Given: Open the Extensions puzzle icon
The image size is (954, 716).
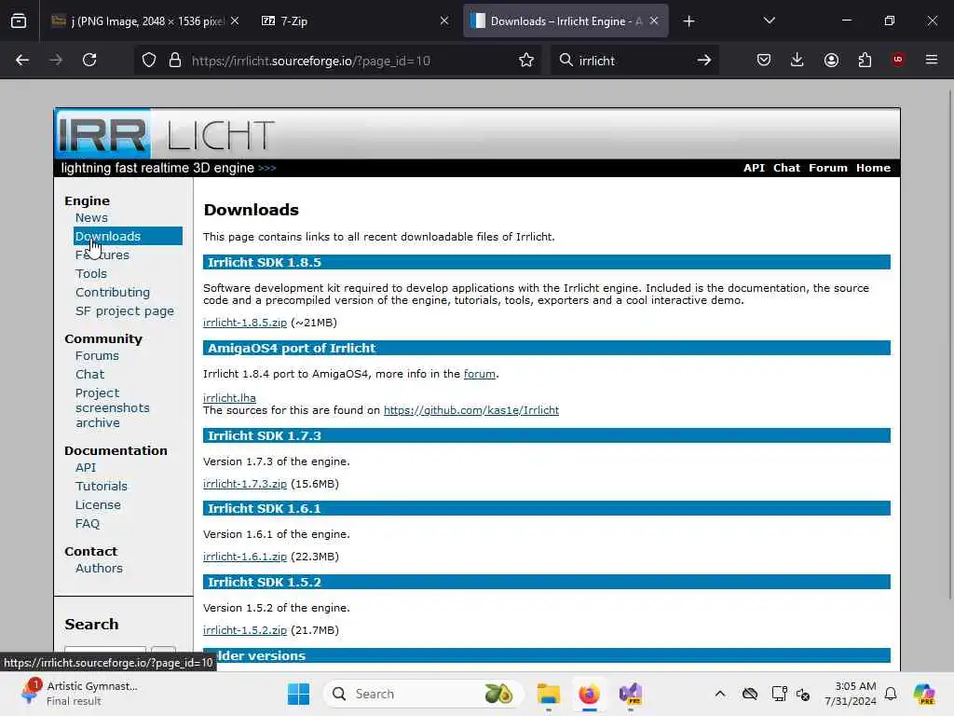Looking at the screenshot, I should point(865,61).
